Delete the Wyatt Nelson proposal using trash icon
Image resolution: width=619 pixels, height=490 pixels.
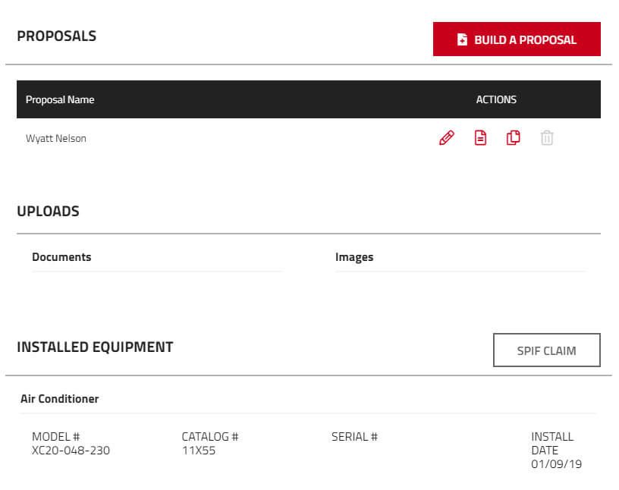[547, 138]
